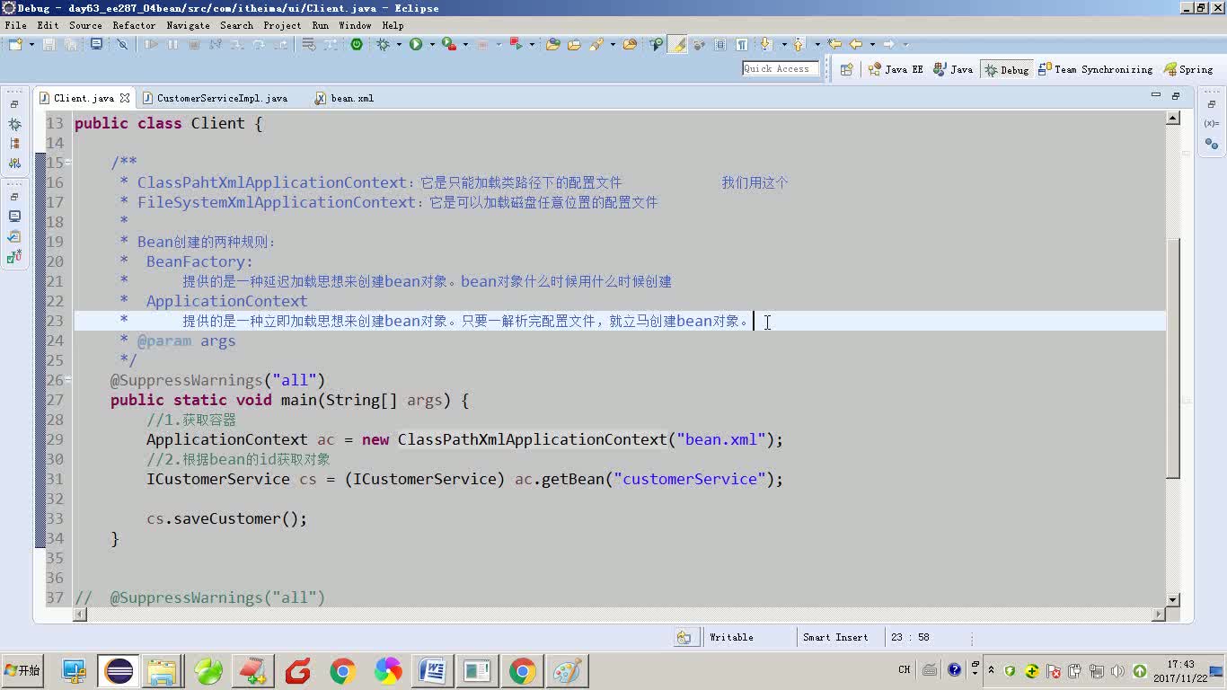Click the editor vertical scrollbar thumb
Viewport: 1227px width, 690px height.
[1172, 359]
